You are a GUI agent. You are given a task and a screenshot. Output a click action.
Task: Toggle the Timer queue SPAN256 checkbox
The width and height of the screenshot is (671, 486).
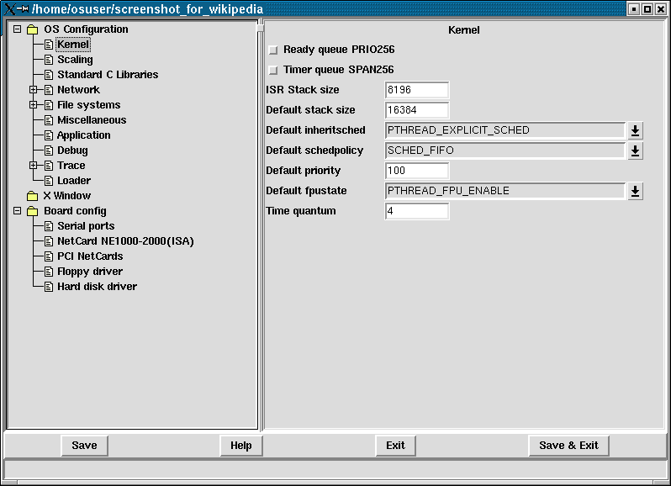pos(272,71)
